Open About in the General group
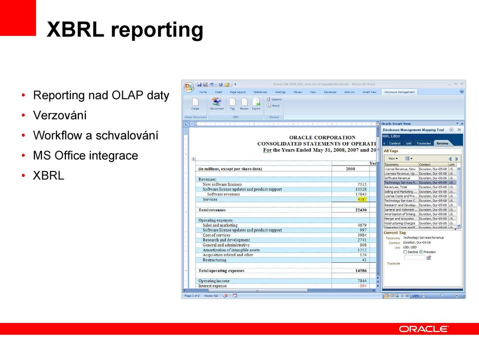Image resolution: width=479 pixels, height=337 pixels. (273, 106)
